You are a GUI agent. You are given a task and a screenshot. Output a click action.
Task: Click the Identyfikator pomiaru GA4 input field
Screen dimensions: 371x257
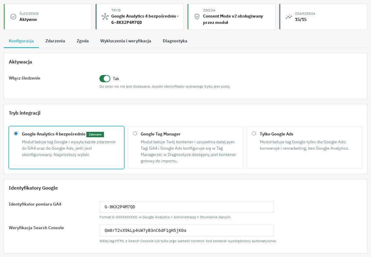187,207
